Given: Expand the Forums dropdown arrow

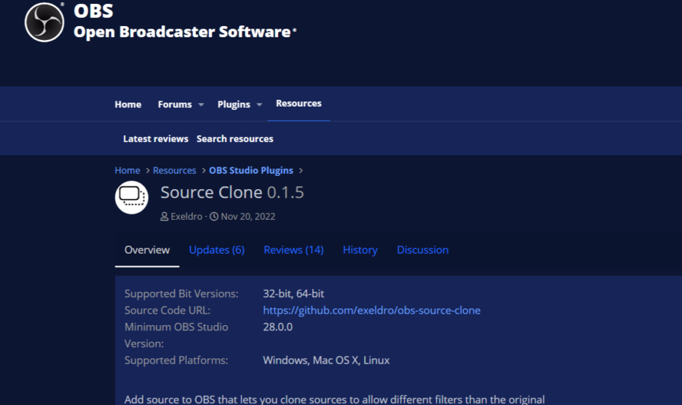Looking at the screenshot, I should (201, 105).
